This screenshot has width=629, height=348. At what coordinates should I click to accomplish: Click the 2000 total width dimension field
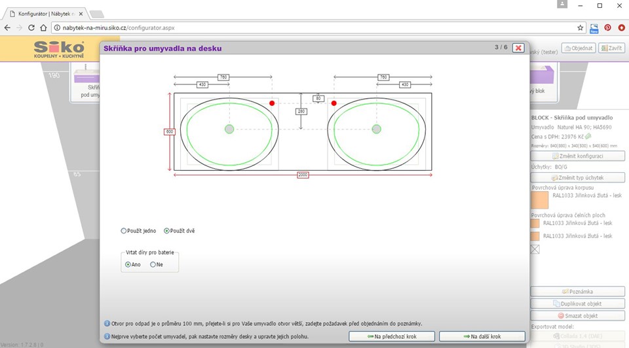point(303,175)
